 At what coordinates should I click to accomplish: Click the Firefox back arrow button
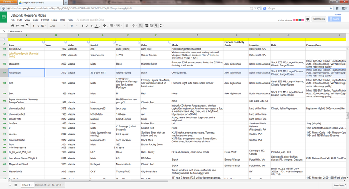3,8
